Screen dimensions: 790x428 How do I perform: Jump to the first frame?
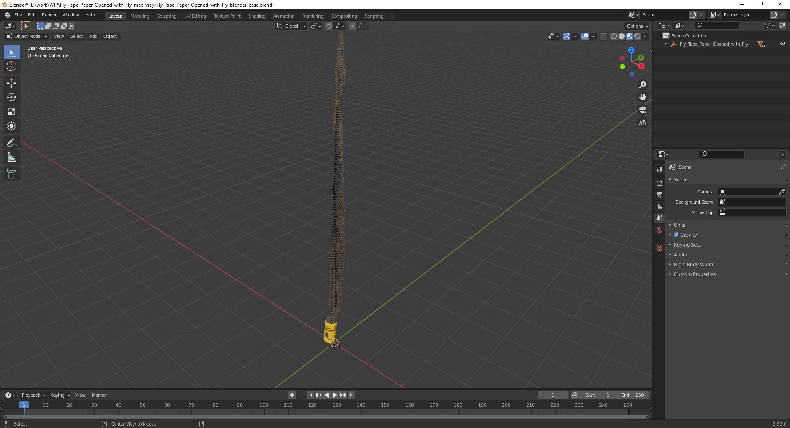pos(310,395)
